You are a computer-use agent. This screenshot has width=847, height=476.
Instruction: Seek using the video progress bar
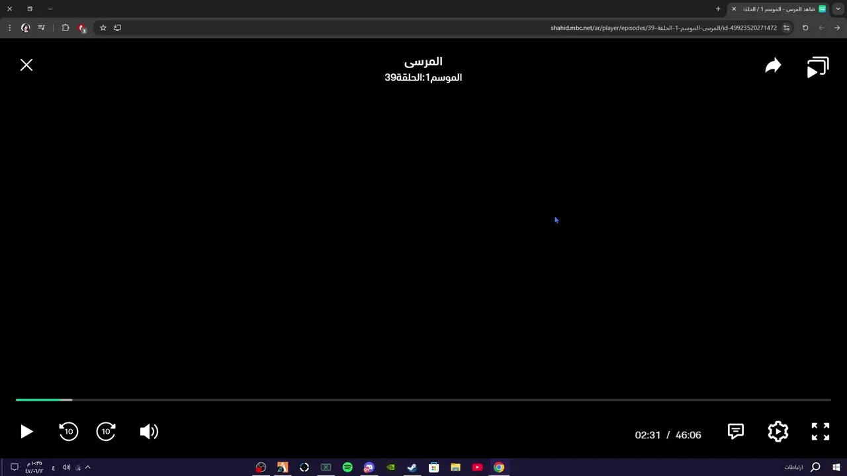pos(423,400)
